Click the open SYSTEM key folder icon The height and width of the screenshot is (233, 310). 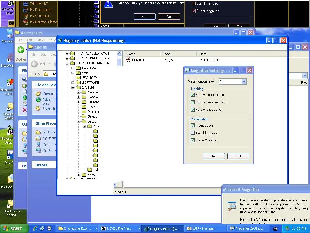pyautogui.click(x=78, y=87)
